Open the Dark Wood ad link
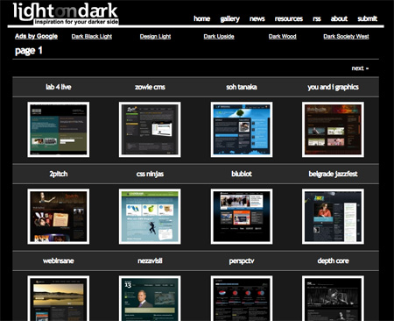The image size is (394, 321). 282,37
